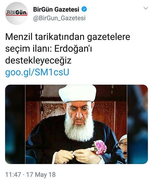
Task: Click the 11:47 timestamp
Action: (13, 175)
